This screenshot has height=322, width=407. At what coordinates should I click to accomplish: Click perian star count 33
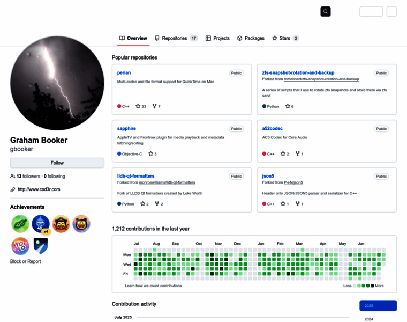(141, 106)
